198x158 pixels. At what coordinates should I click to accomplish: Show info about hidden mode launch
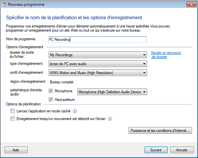[75, 111]
